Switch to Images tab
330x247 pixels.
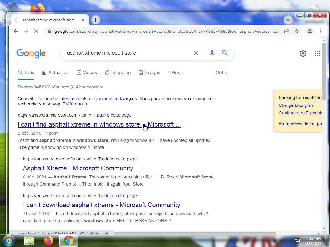[149, 72]
